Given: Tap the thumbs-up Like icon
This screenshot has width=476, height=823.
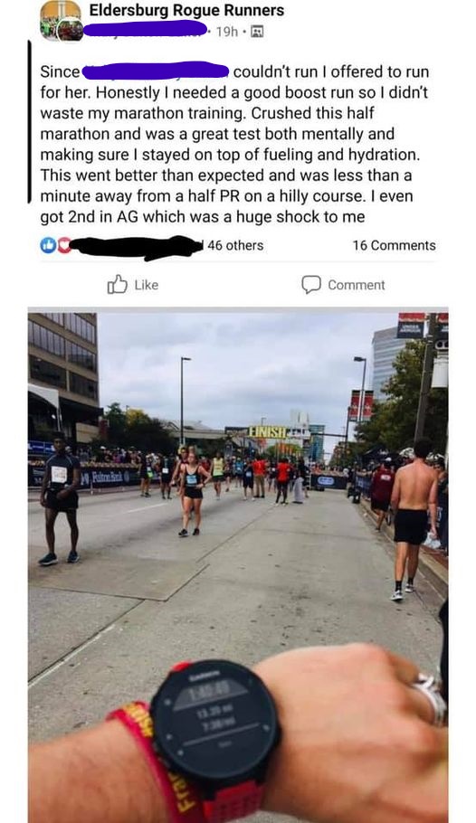Looking at the screenshot, I should pos(117,285).
